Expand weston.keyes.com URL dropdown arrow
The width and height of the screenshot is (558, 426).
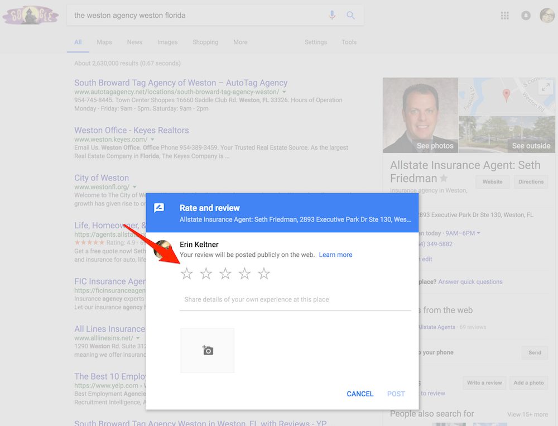(152, 139)
